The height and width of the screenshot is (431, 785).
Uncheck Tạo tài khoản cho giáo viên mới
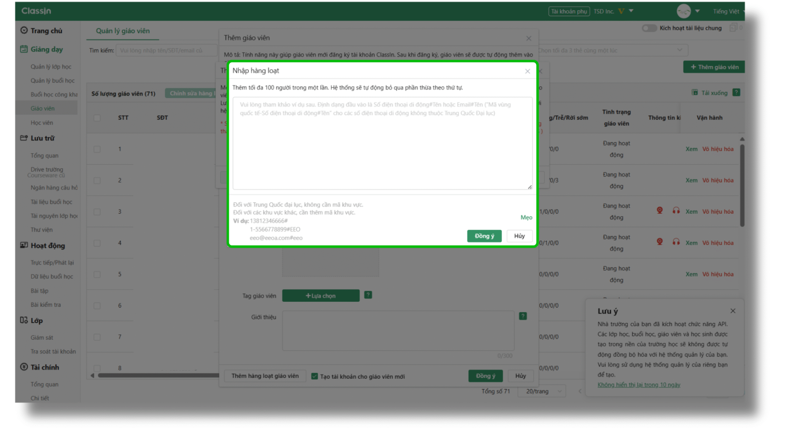(x=314, y=376)
